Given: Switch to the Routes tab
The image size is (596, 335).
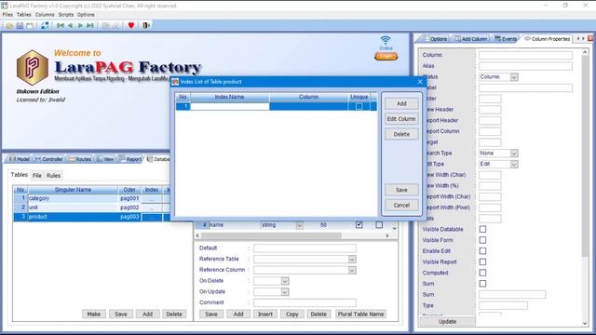Looking at the screenshot, I should [x=80, y=159].
